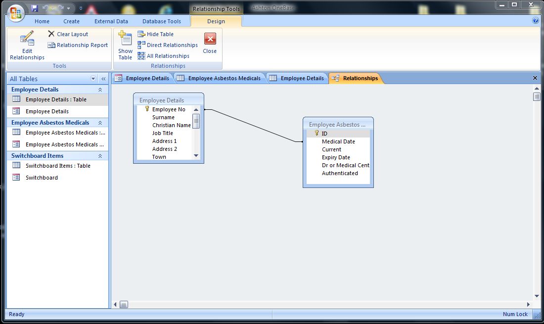Collapse the Employee Asbestos Medicals group
The height and width of the screenshot is (324, 544).
(x=100, y=123)
